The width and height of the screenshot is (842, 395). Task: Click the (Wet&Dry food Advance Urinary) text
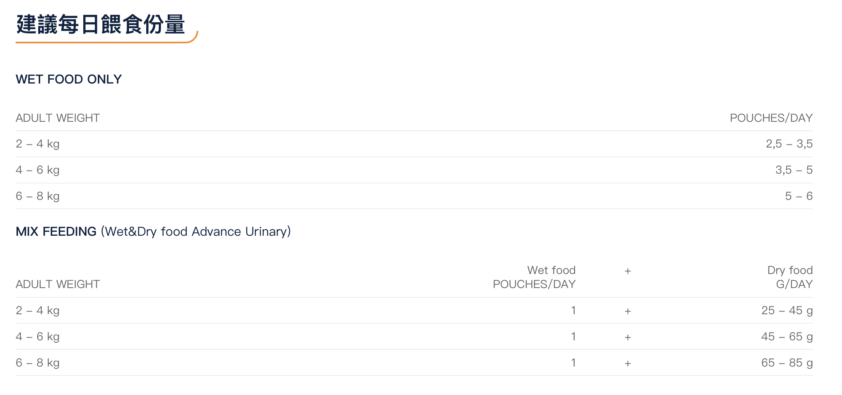point(196,231)
